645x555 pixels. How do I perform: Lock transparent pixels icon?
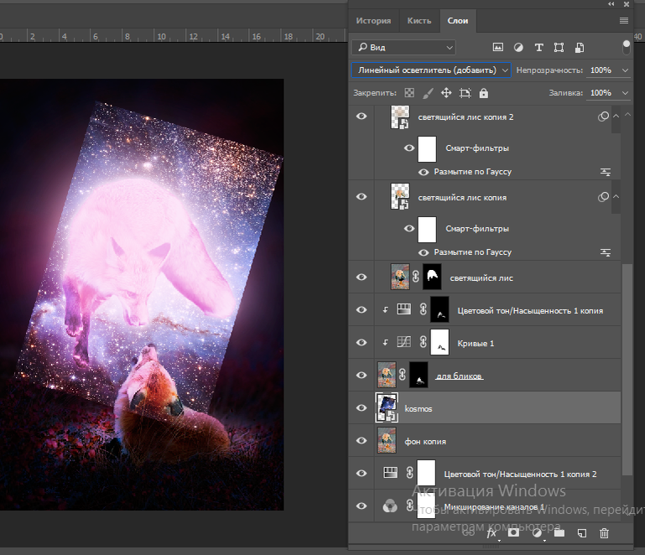point(409,93)
